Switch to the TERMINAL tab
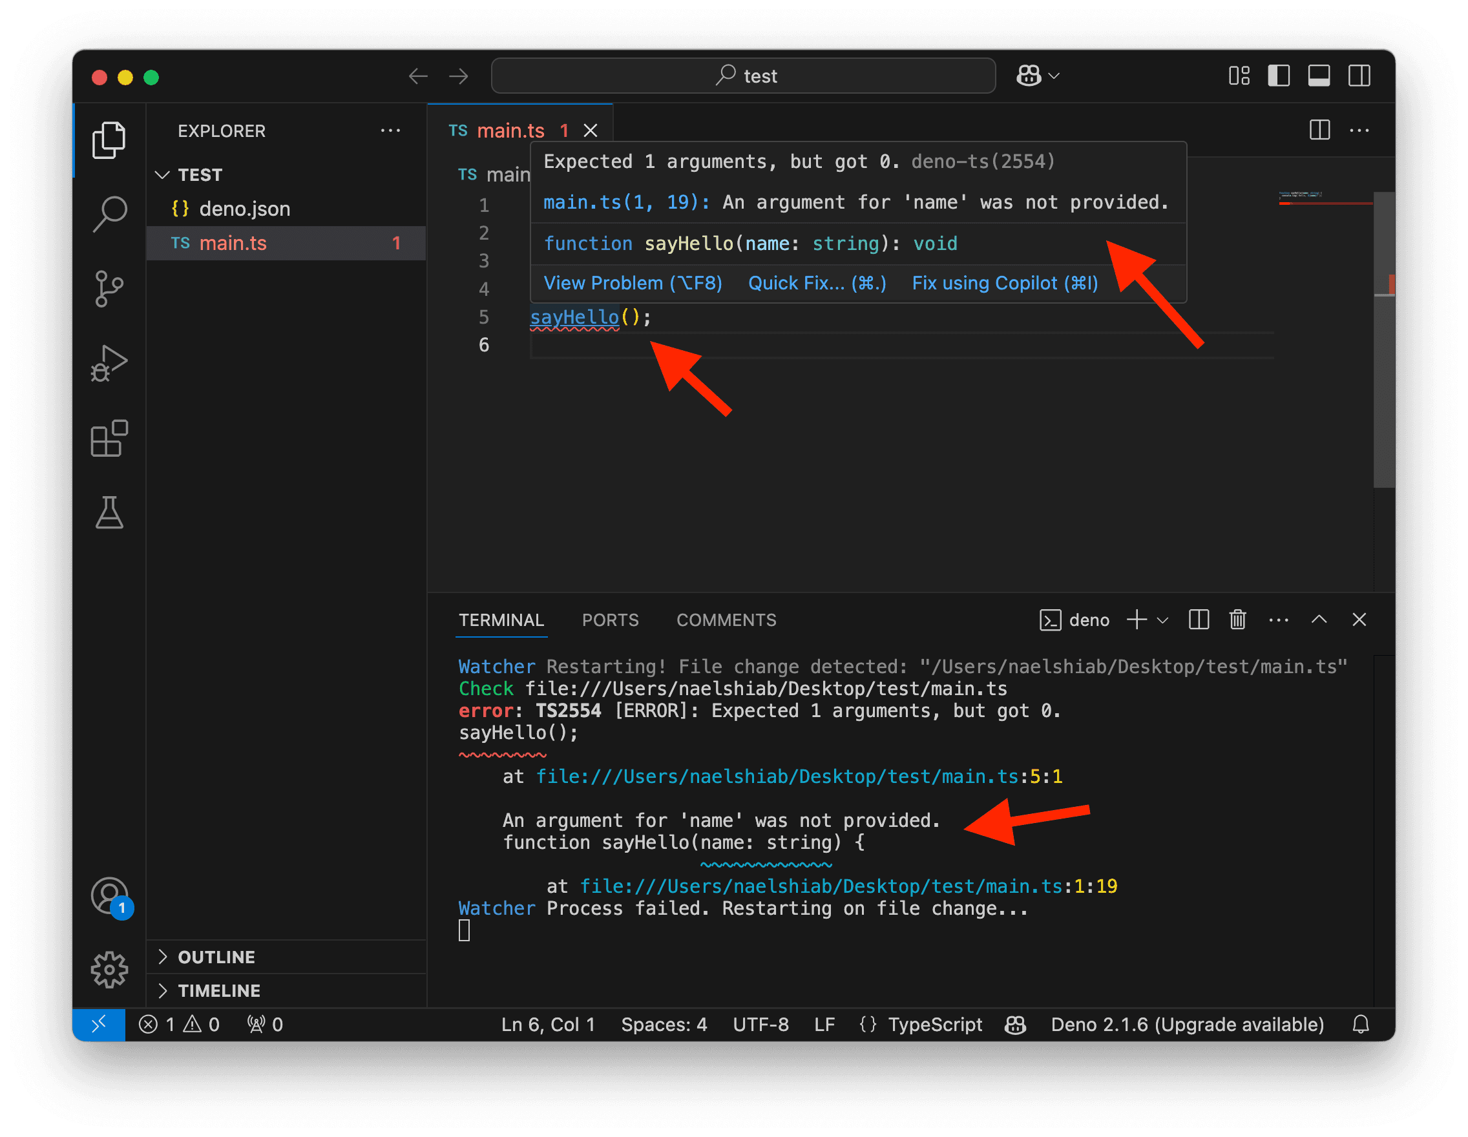 point(501,620)
